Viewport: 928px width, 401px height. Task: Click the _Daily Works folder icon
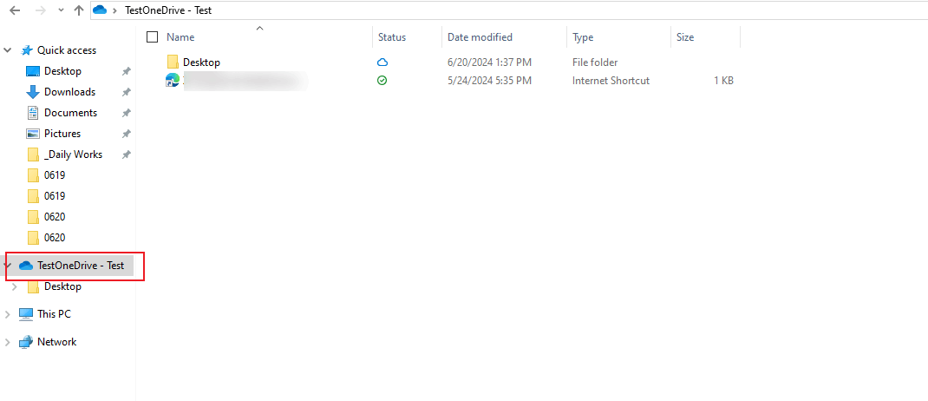34,154
